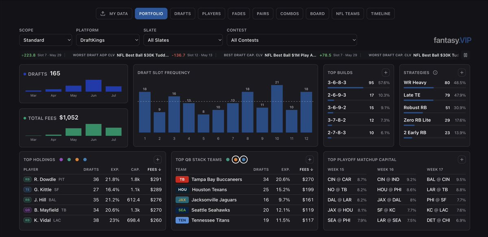Click the JAX team badge icon

[x=182, y=200]
